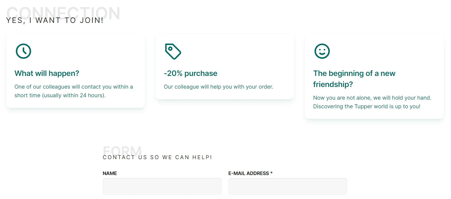This screenshot has height=199, width=451.
Task: Click 'One of our colleagues' sentence
Action: click(x=74, y=91)
